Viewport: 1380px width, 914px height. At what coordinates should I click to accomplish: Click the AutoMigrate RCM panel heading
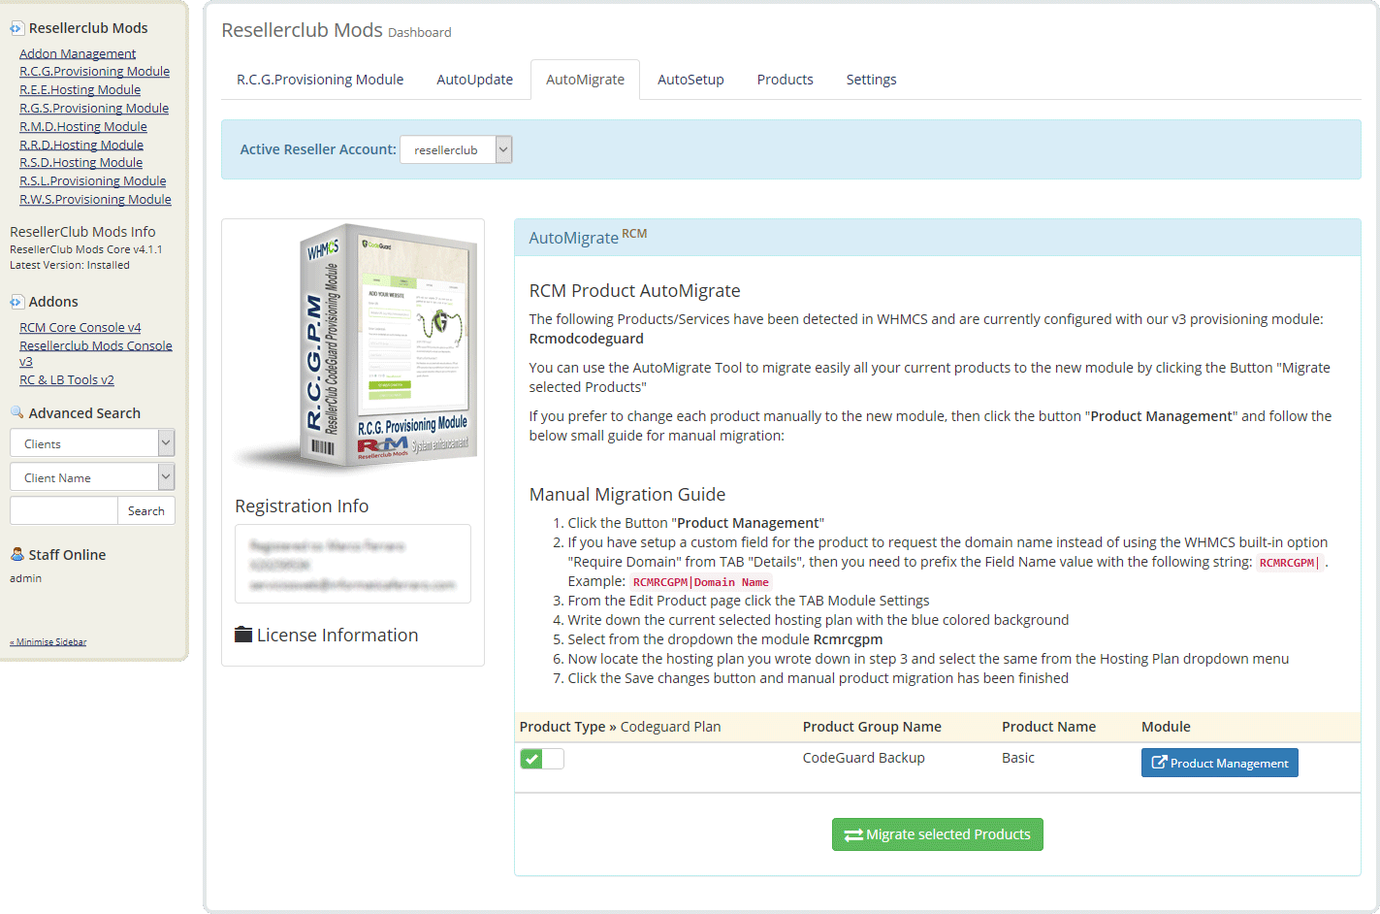tap(588, 237)
